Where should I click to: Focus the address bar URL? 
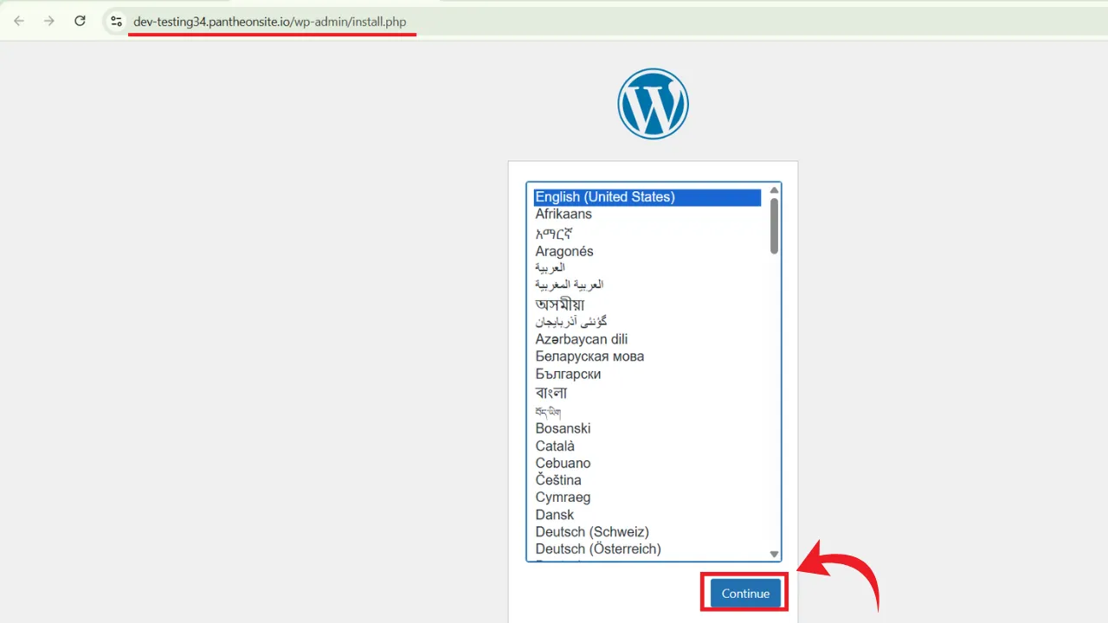tap(270, 22)
